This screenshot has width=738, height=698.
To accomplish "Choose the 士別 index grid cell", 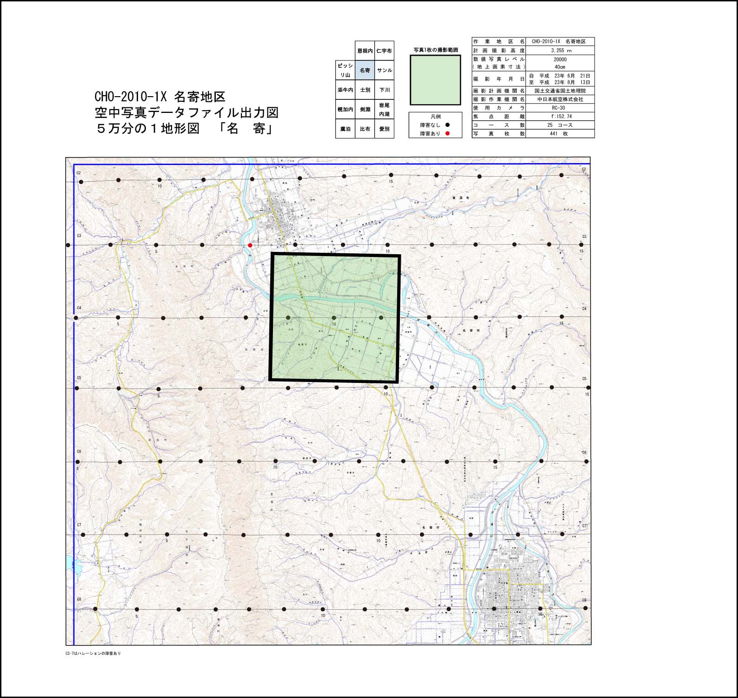I will [365, 90].
